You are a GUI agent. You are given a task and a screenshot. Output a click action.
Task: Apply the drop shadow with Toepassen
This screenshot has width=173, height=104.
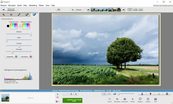click(x=12, y=56)
